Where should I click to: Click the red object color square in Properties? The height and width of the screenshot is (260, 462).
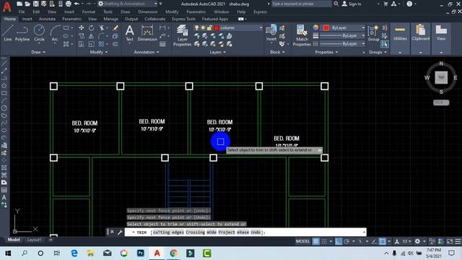[326, 27]
